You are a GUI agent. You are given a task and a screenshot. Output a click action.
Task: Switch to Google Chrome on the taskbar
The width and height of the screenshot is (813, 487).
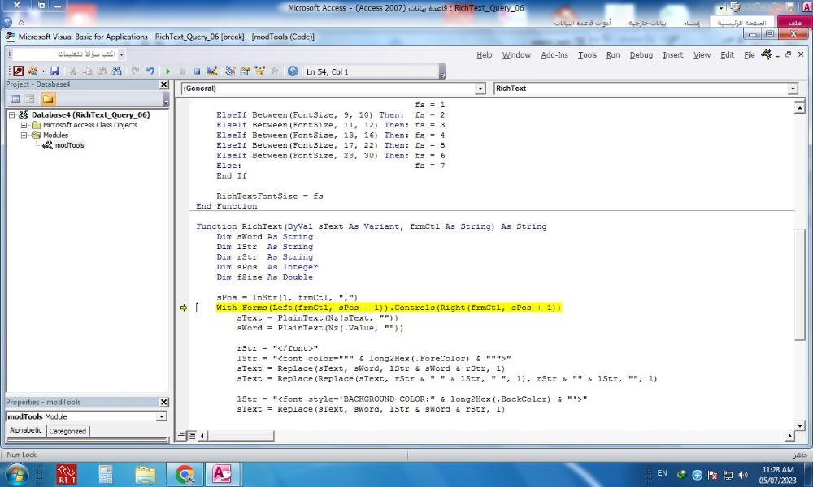pyautogui.click(x=185, y=474)
